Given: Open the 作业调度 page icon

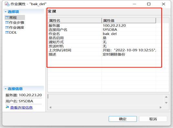Looking at the screenshot, I should [7, 28].
